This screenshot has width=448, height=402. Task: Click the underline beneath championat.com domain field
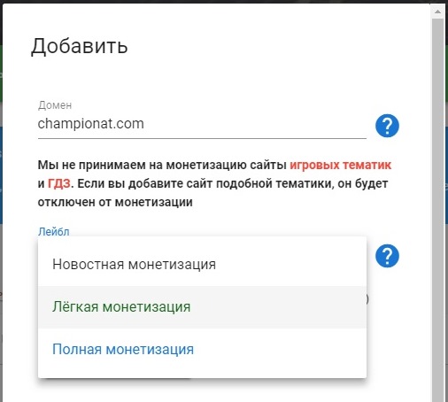tap(202, 138)
